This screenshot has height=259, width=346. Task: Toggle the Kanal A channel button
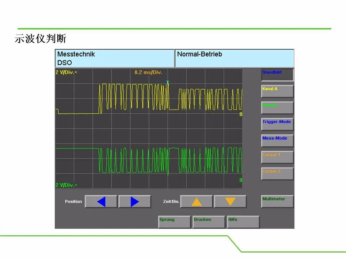pos(278,91)
